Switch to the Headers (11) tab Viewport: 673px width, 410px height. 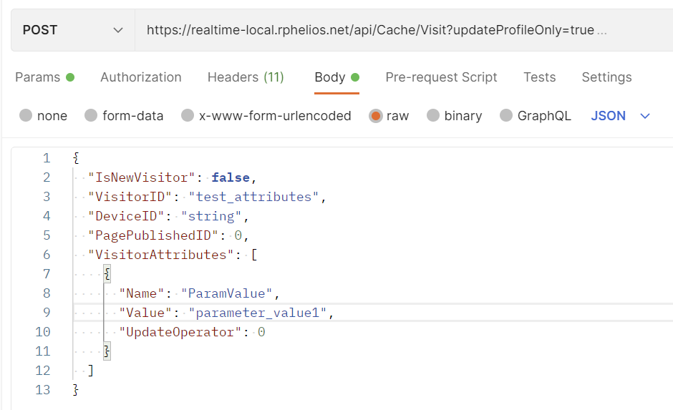(246, 77)
